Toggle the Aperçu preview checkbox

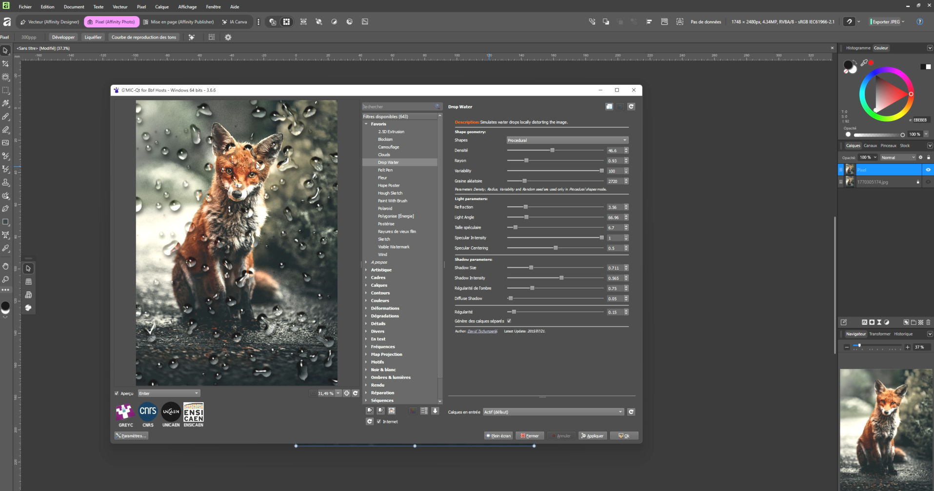[117, 393]
